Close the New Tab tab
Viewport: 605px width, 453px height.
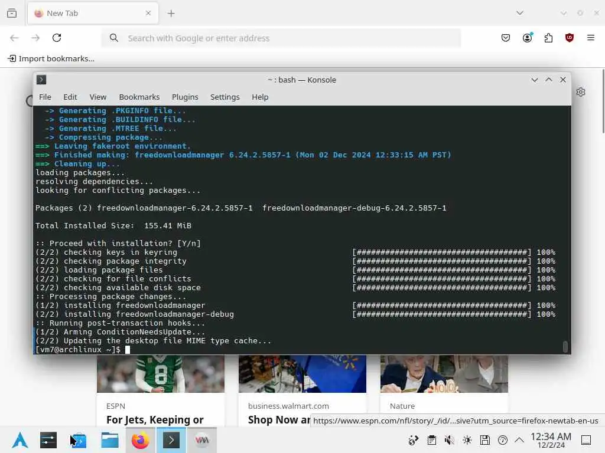coord(148,13)
